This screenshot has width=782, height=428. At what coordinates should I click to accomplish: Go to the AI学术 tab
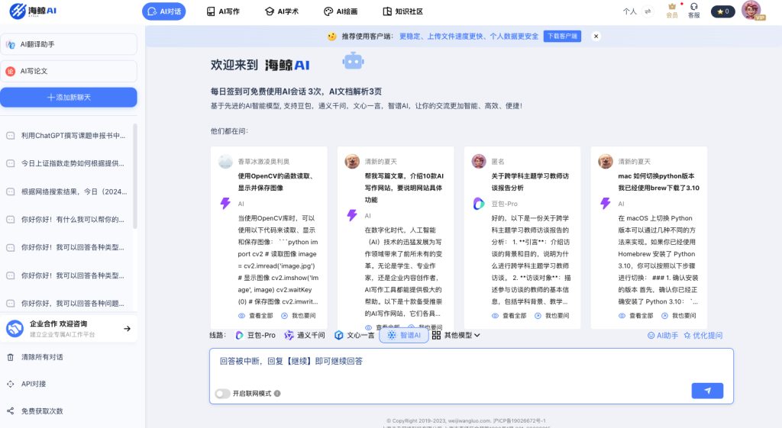click(x=282, y=11)
